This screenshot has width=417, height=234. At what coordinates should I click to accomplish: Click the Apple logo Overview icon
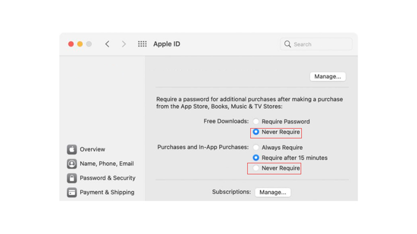coord(72,149)
